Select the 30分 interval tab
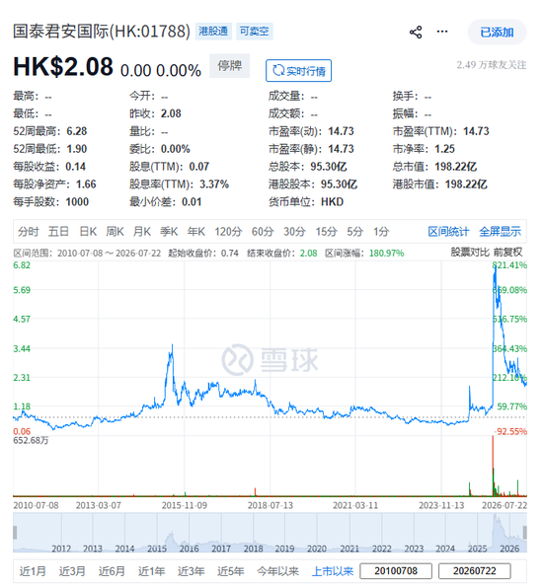Viewport: 543px width, 588px height. pos(294,232)
